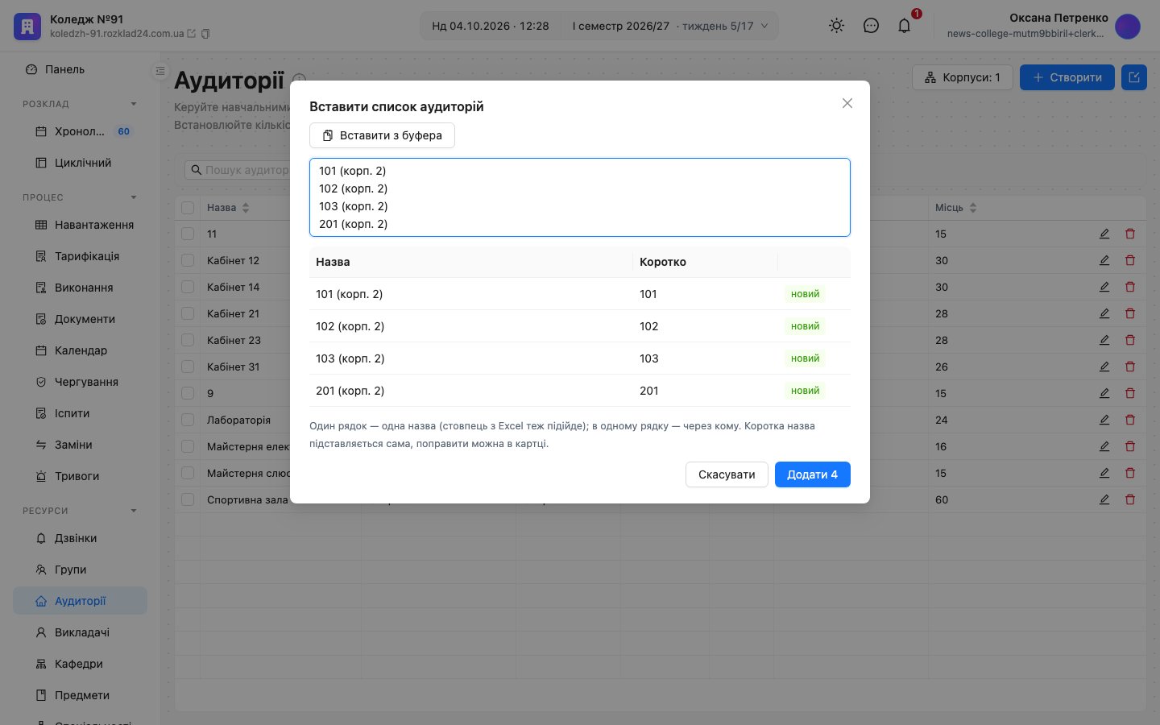Check the Кабінет 12 checkbox
The height and width of the screenshot is (725, 1160).
[x=188, y=260]
